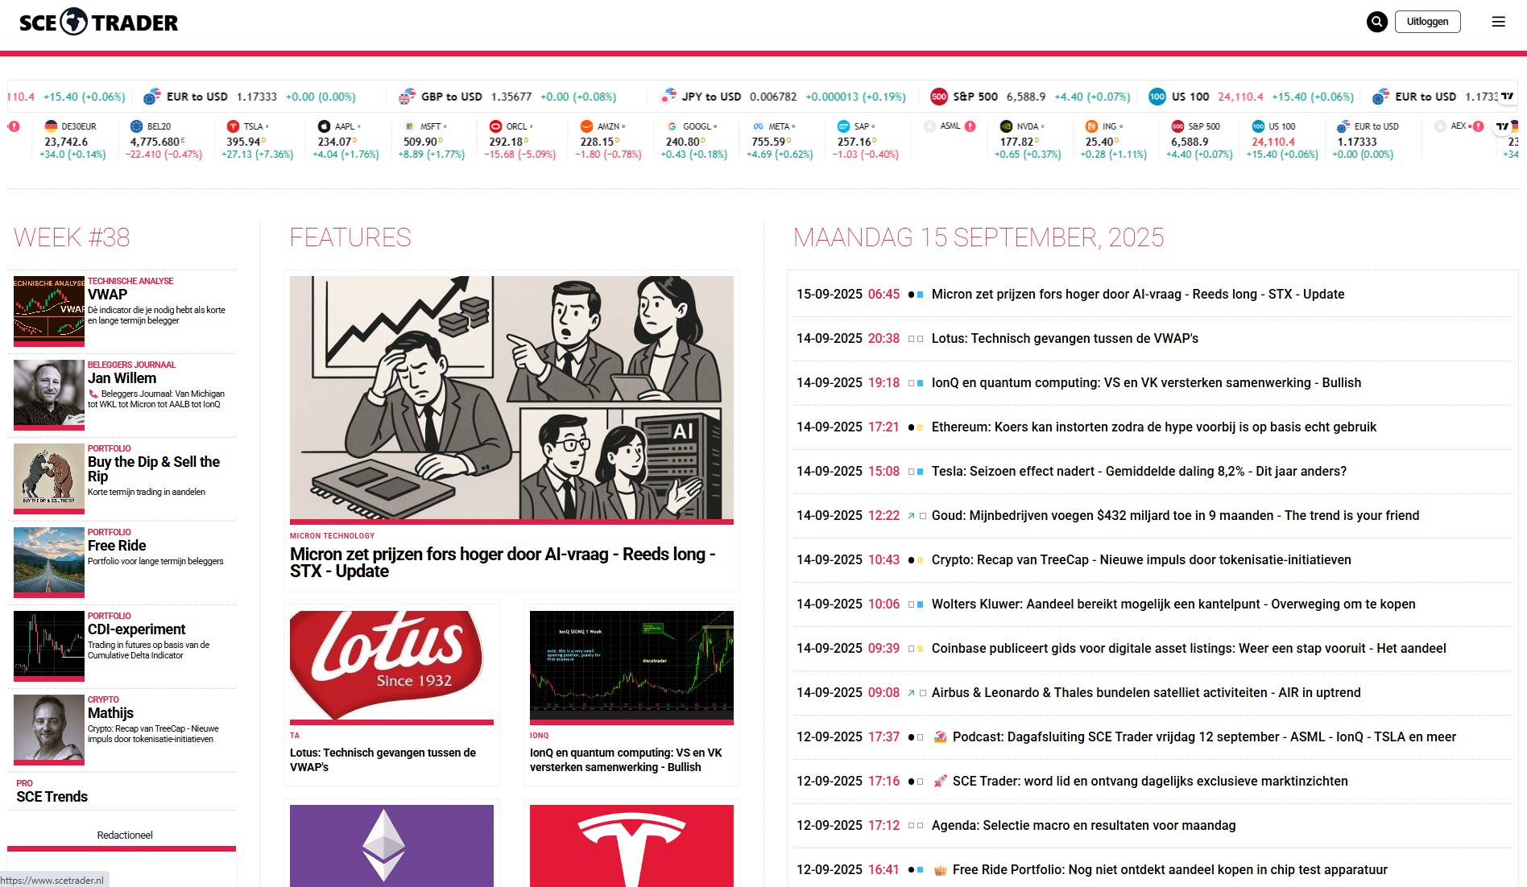The image size is (1527, 887).
Task: Open Buy the Dip & Sell the Rip portfolio
Action: coord(154,469)
